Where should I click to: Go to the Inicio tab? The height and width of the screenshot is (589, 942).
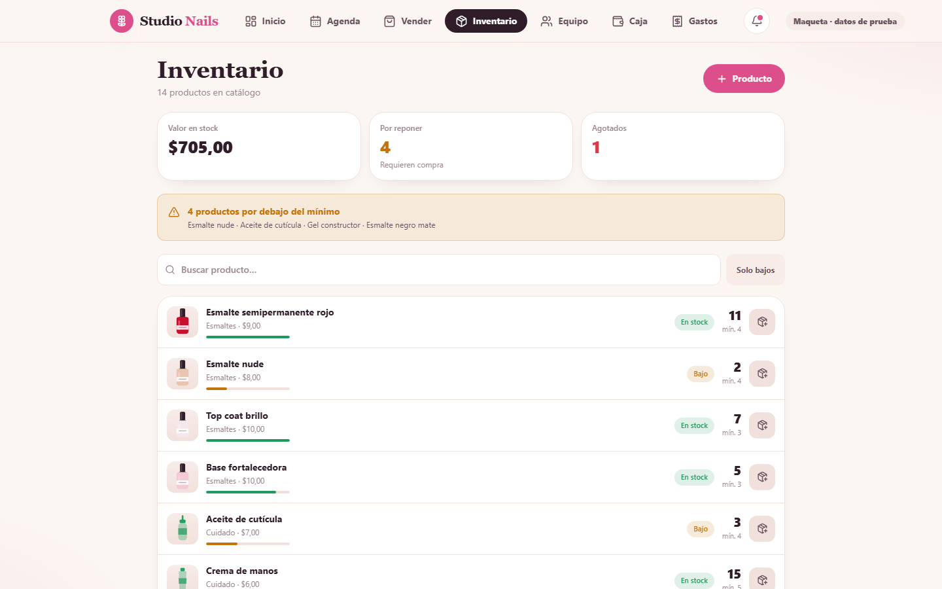265,21
